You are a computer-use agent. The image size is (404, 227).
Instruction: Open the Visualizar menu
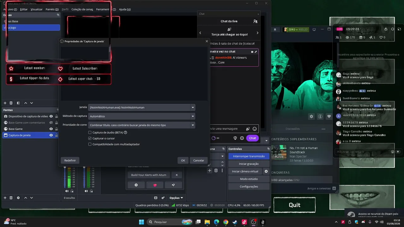(37, 9)
